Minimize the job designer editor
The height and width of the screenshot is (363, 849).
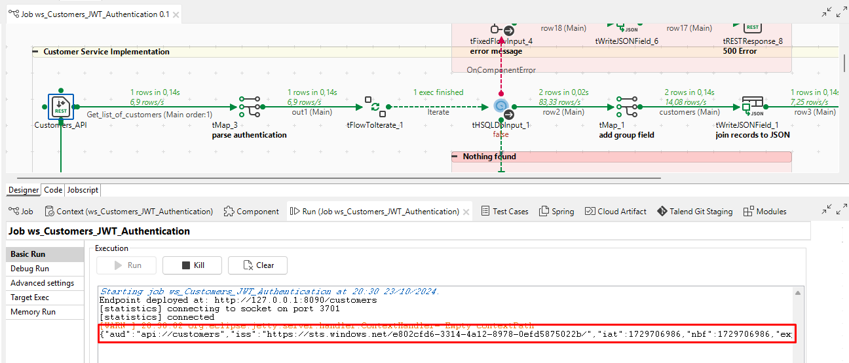click(x=826, y=11)
